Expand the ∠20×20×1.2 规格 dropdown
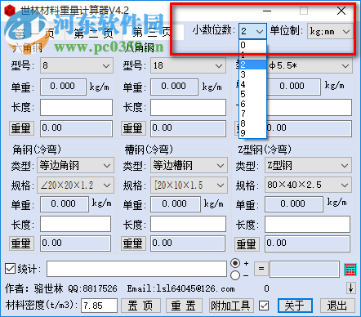This screenshot has height=317, width=361. pos(76,185)
